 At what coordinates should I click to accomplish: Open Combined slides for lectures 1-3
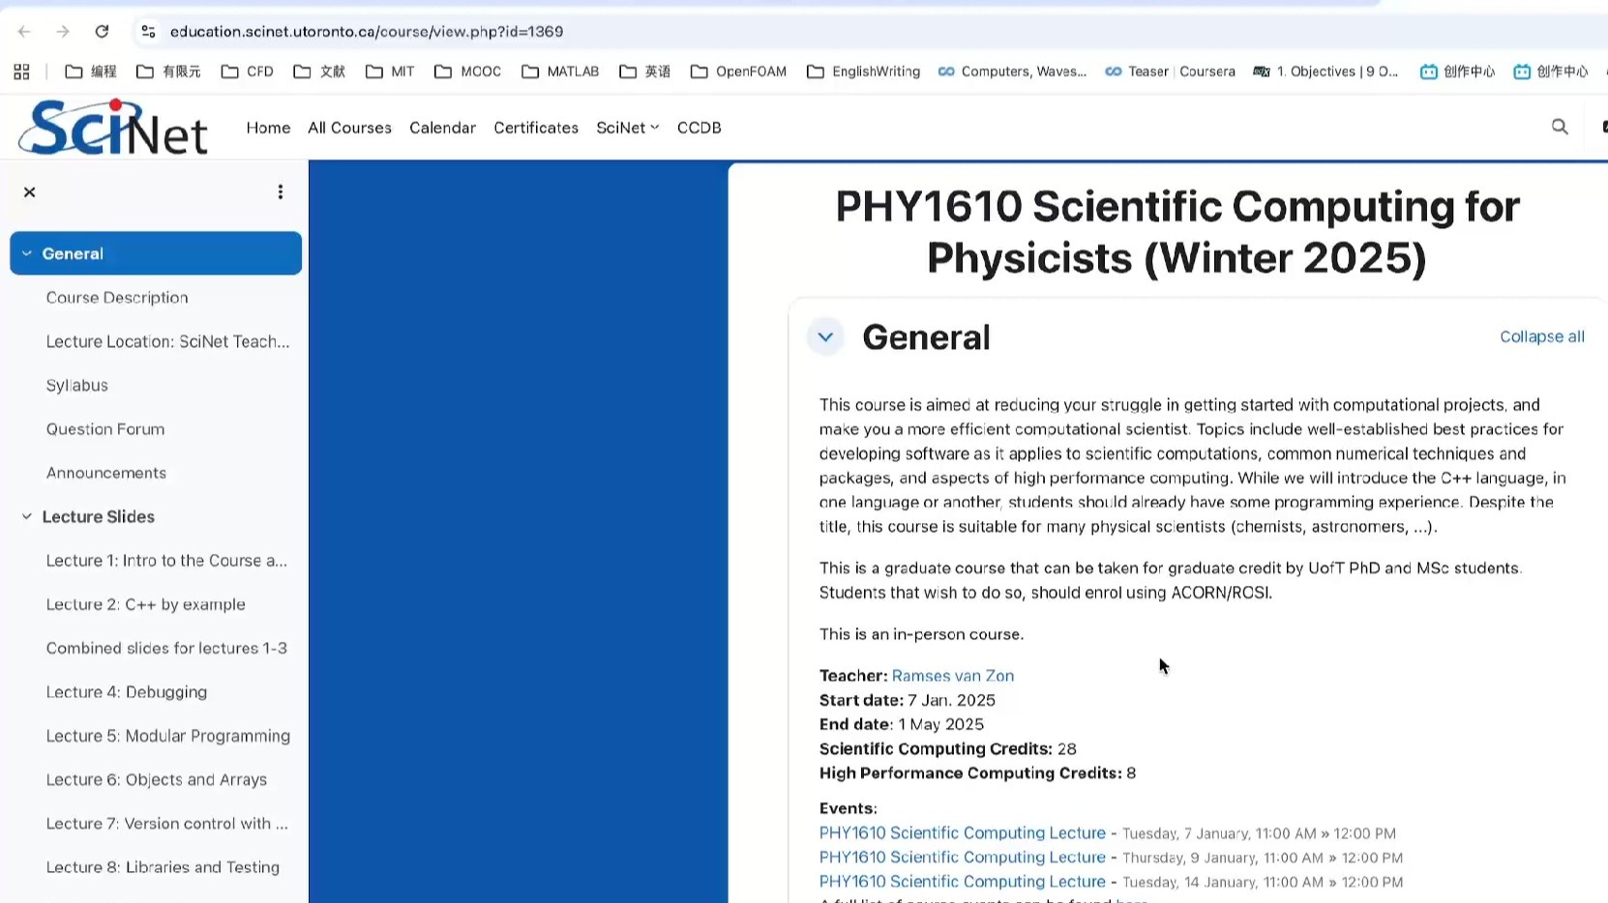[x=166, y=648]
